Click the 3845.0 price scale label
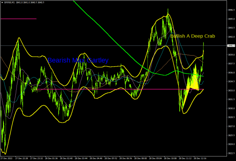 (x=231, y=19)
